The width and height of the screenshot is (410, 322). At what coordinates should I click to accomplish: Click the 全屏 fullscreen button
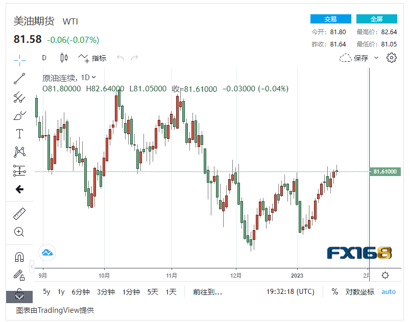[376, 19]
